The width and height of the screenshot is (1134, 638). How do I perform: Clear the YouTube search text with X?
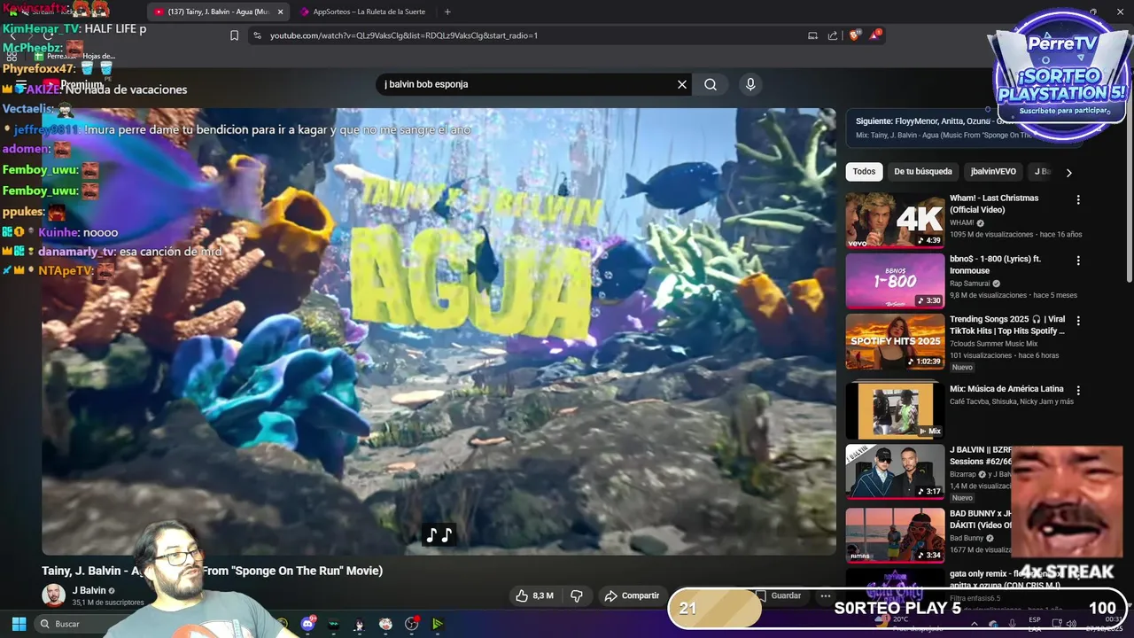pyautogui.click(x=682, y=84)
